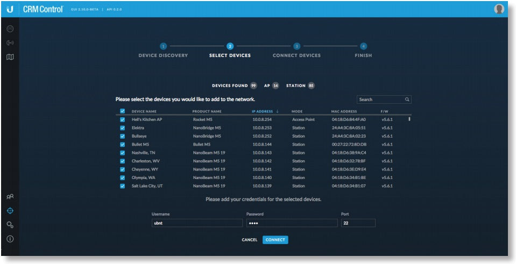Click the Ubiquiti logo icon

click(10, 10)
